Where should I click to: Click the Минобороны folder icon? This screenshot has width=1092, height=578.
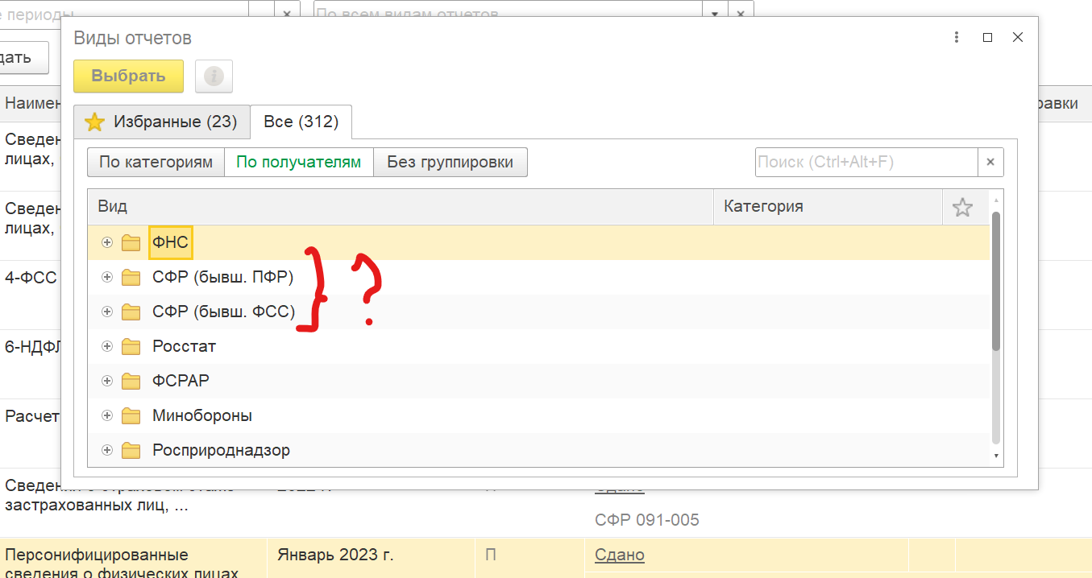tap(131, 416)
